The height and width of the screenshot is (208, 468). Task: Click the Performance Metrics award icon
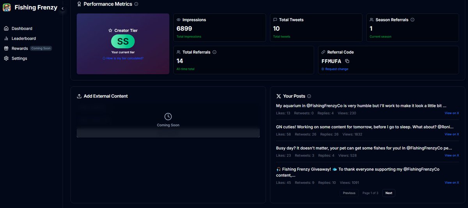click(79, 4)
